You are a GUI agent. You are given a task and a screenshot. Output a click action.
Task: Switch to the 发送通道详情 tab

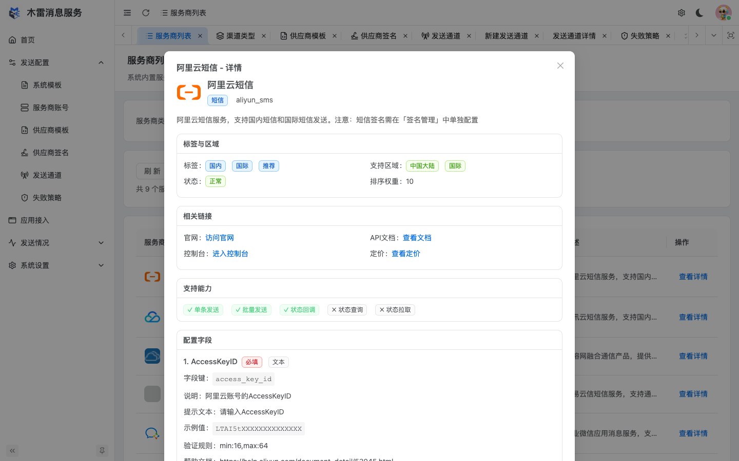click(574, 36)
